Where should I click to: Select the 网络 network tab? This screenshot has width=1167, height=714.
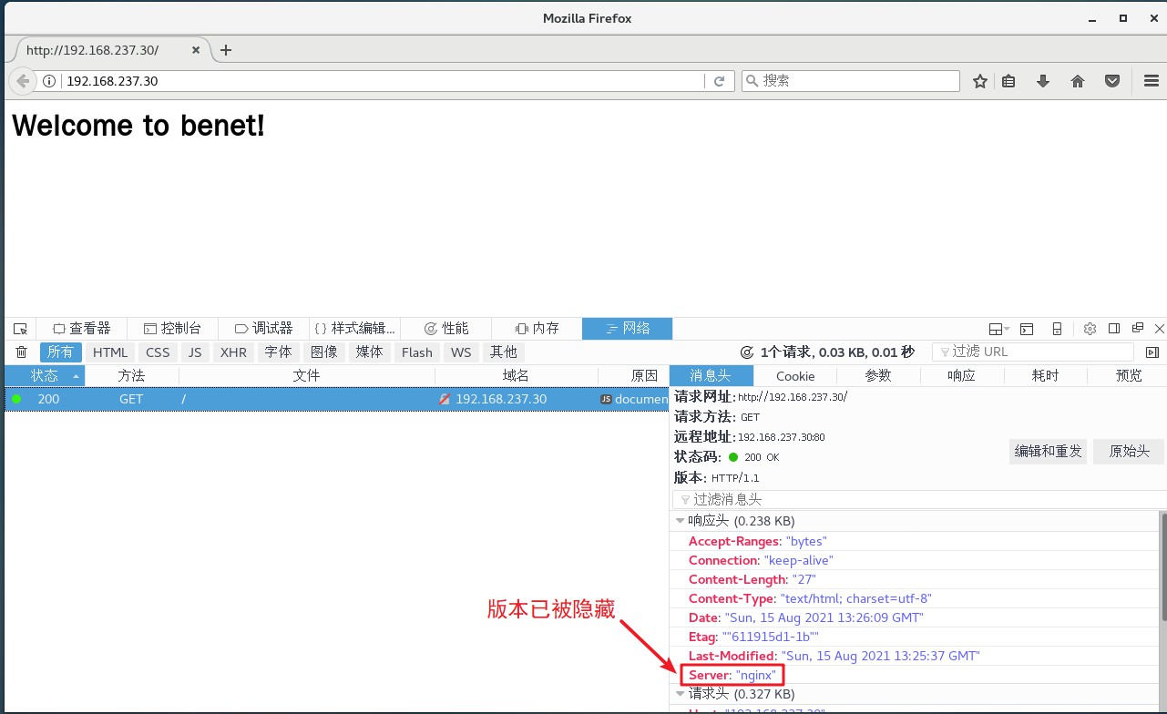(628, 329)
